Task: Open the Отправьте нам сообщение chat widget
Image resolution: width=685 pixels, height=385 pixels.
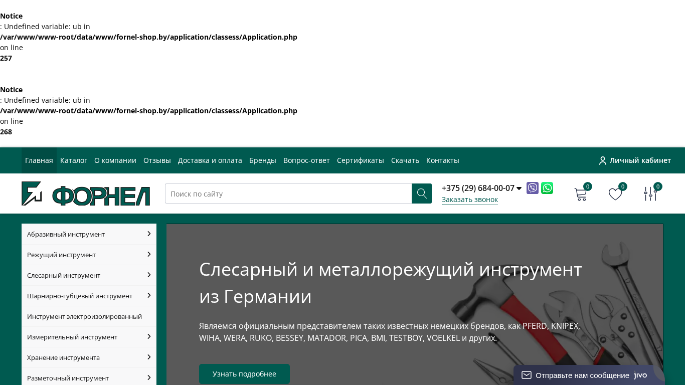Action: pos(589,375)
